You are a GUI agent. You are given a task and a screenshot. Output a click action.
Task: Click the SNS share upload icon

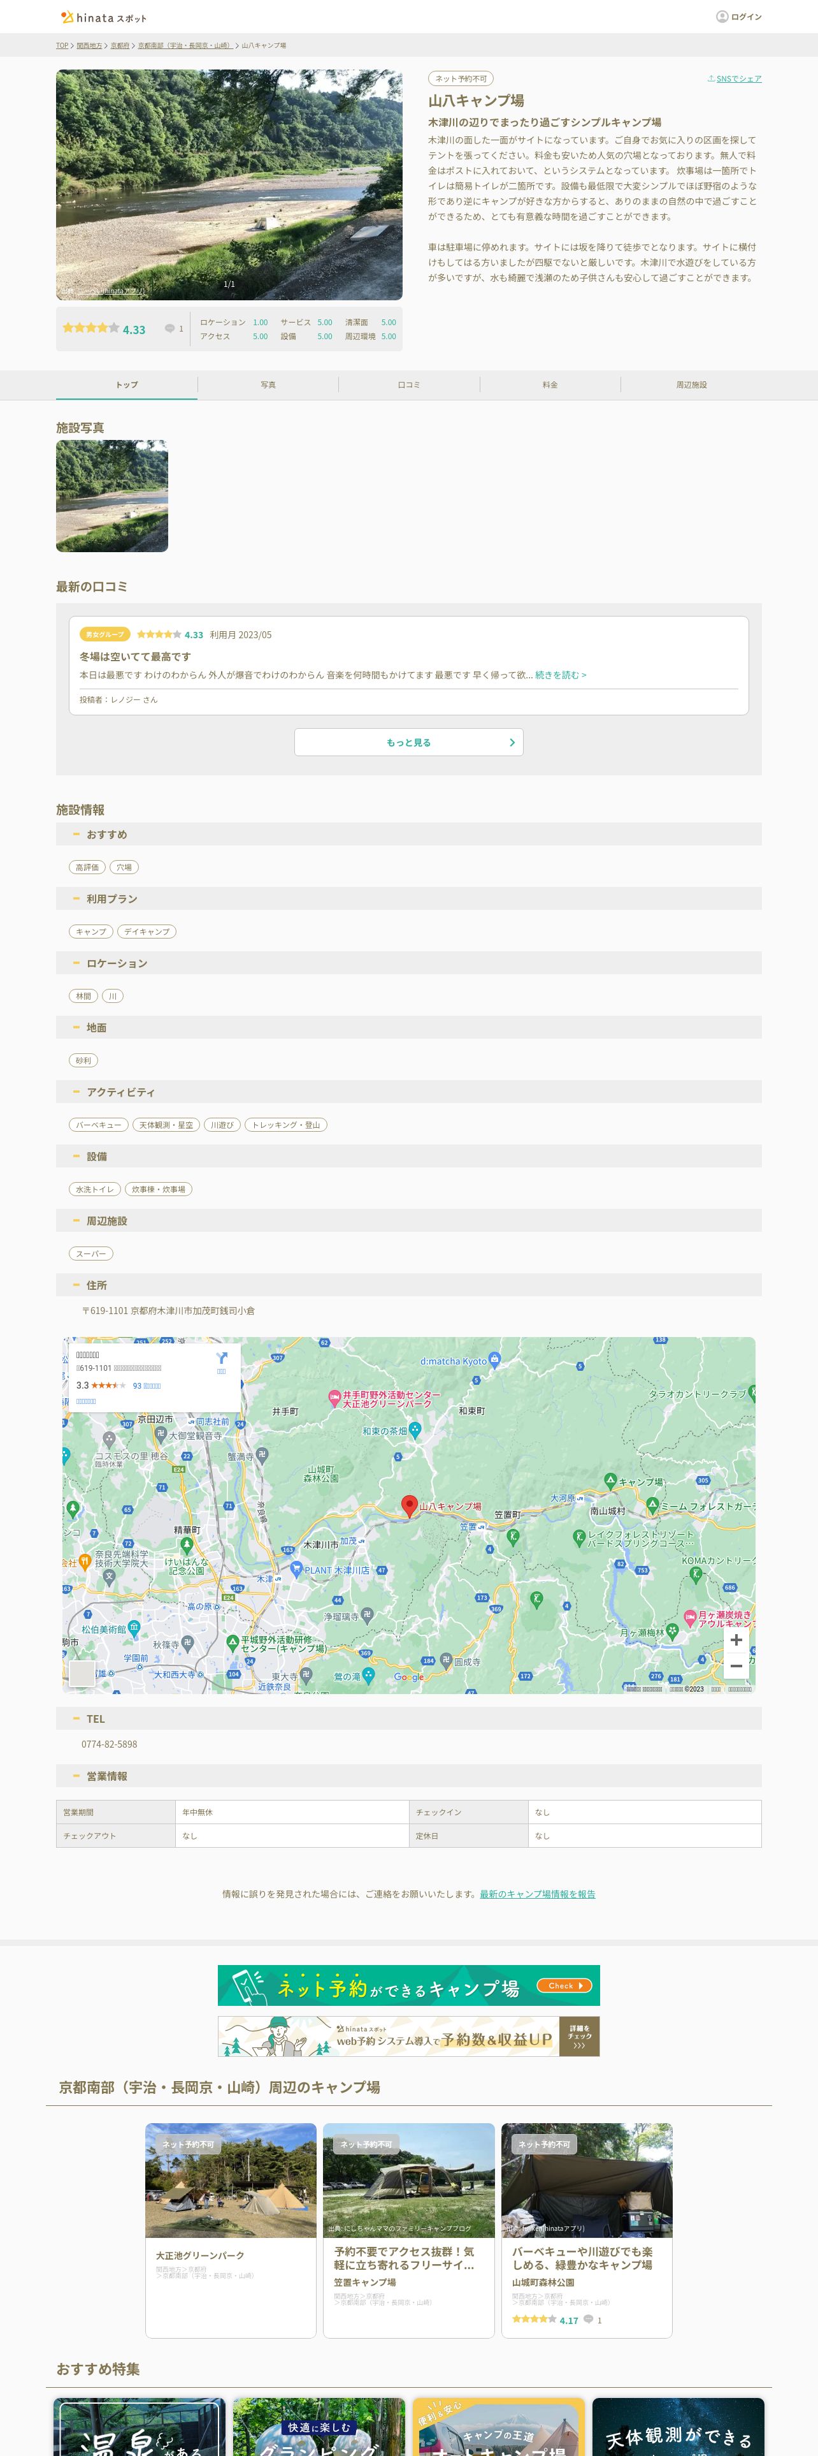tap(710, 78)
